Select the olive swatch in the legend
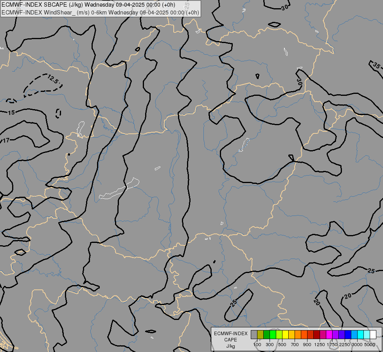Screen dimensions: 383x352 [261, 334]
